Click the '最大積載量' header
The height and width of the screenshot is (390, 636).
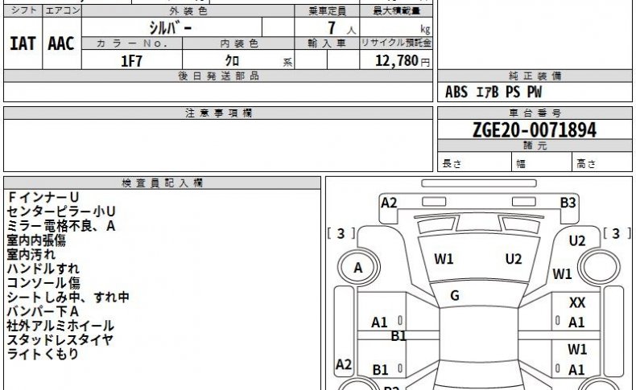(x=396, y=11)
